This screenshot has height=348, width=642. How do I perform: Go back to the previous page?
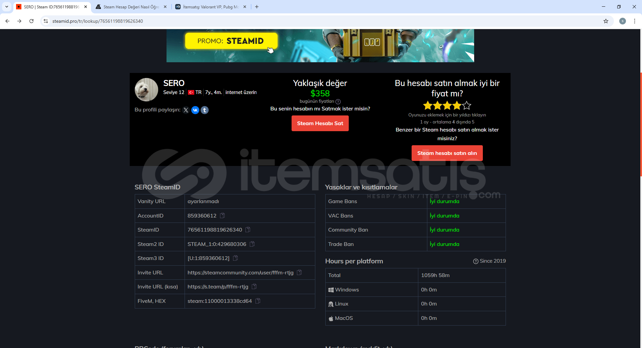pyautogui.click(x=7, y=21)
